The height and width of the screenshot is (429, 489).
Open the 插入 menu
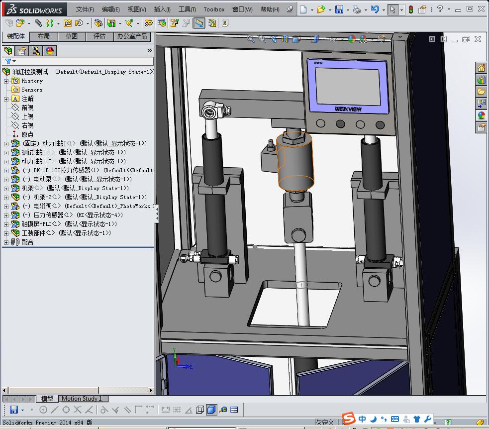point(162,9)
